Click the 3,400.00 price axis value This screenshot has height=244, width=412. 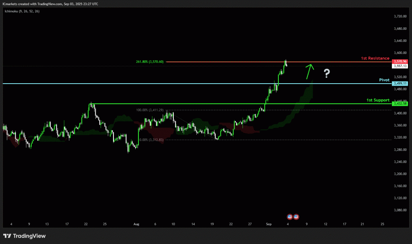pos(400,113)
